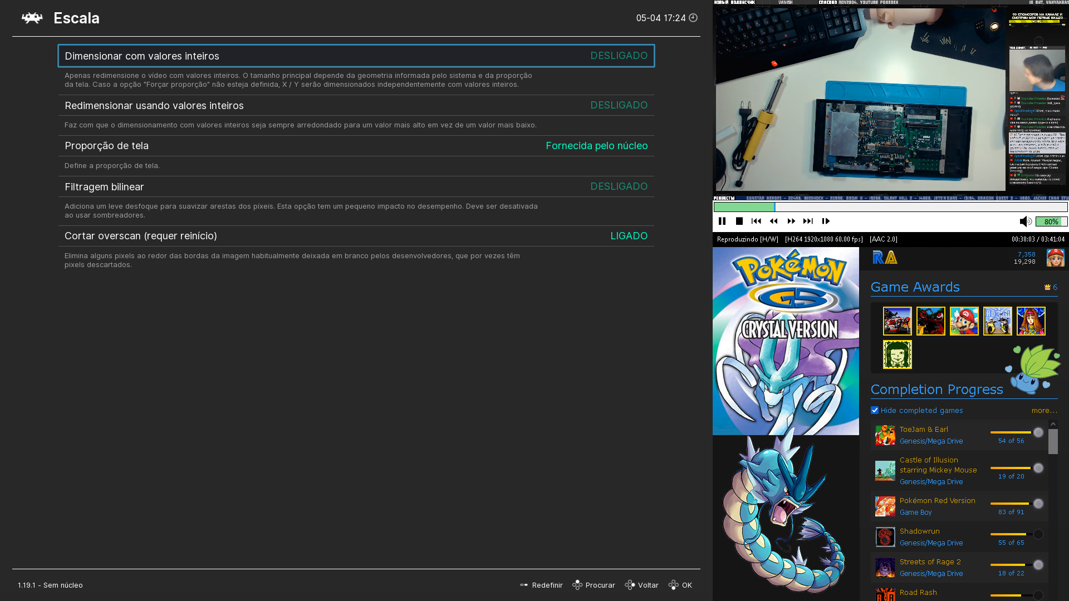The image size is (1069, 601).
Task: Fast forward the video
Action: pos(791,221)
